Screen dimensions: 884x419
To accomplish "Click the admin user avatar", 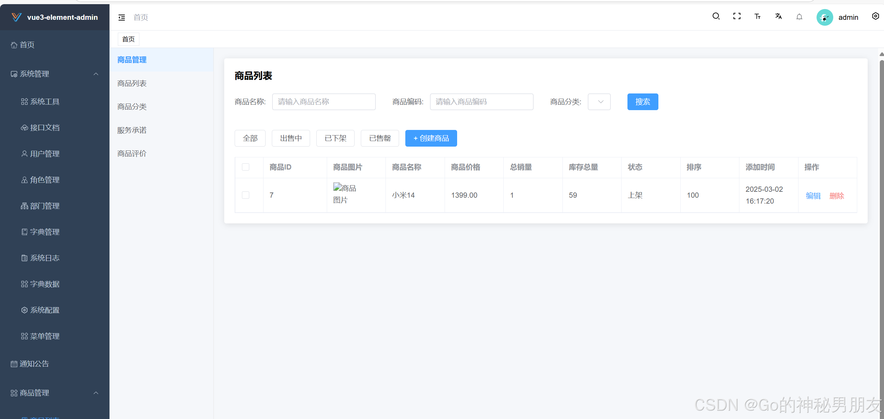I will coord(824,17).
